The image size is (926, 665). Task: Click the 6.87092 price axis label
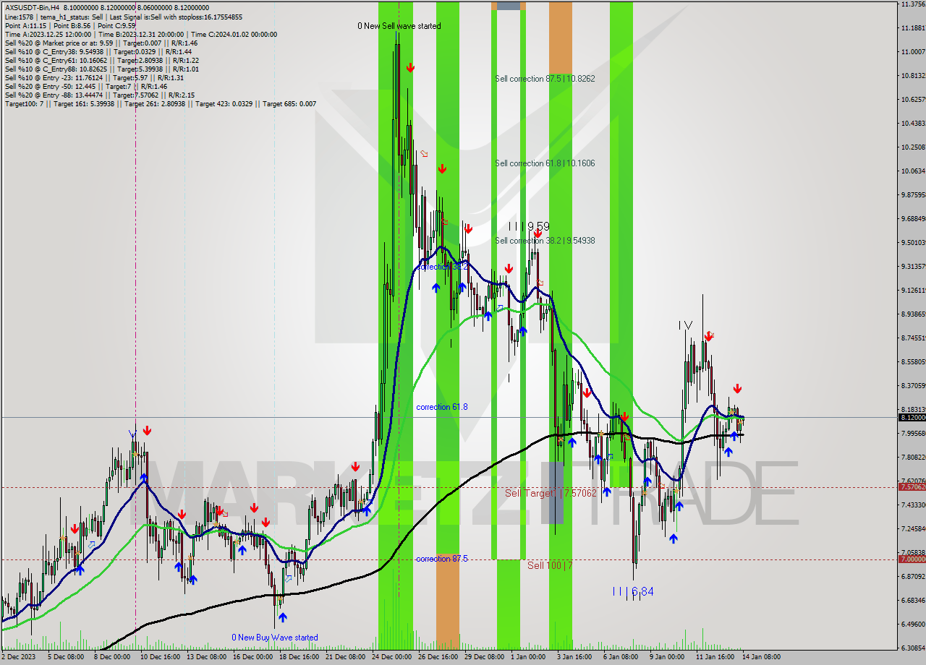pyautogui.click(x=912, y=576)
